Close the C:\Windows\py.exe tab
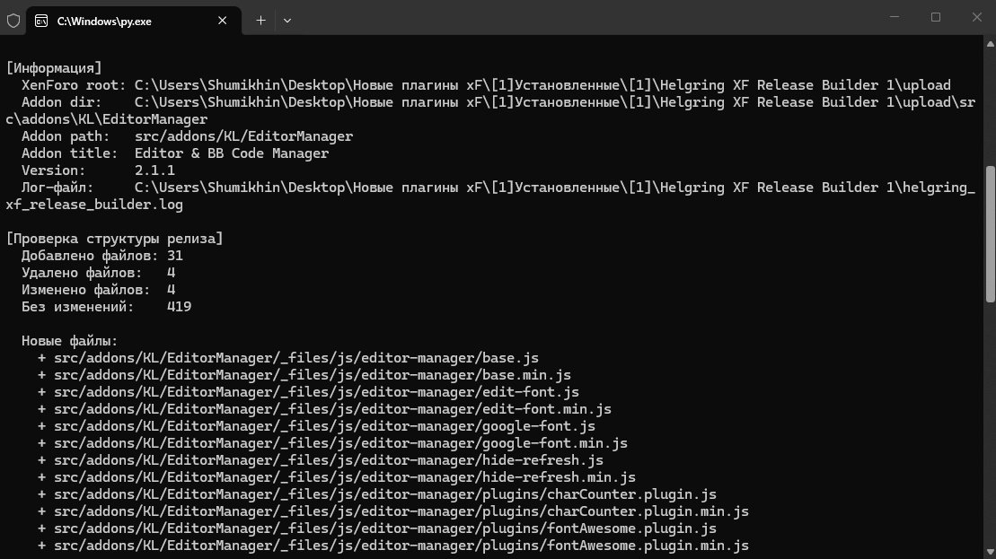 click(x=223, y=21)
